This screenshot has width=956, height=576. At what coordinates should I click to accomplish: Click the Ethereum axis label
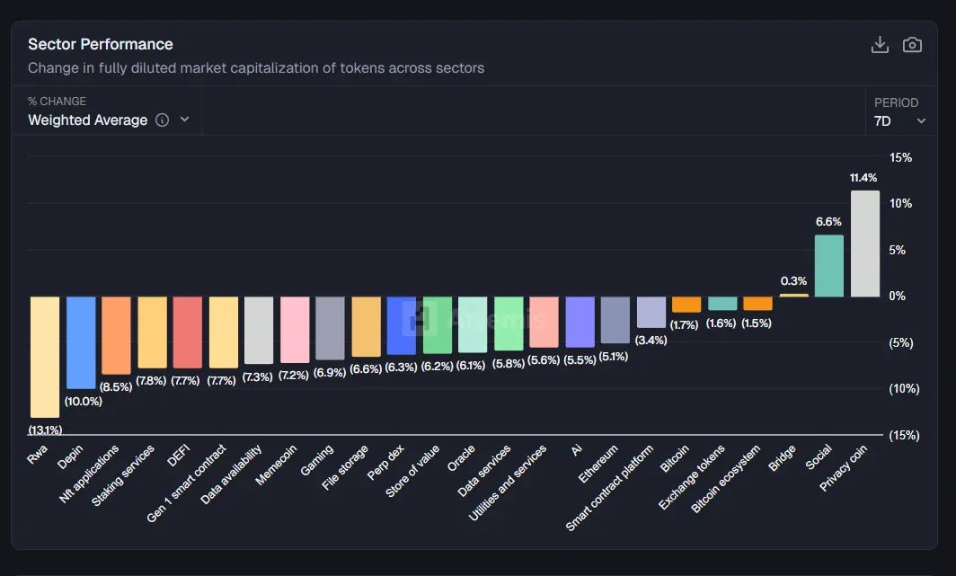point(600,465)
